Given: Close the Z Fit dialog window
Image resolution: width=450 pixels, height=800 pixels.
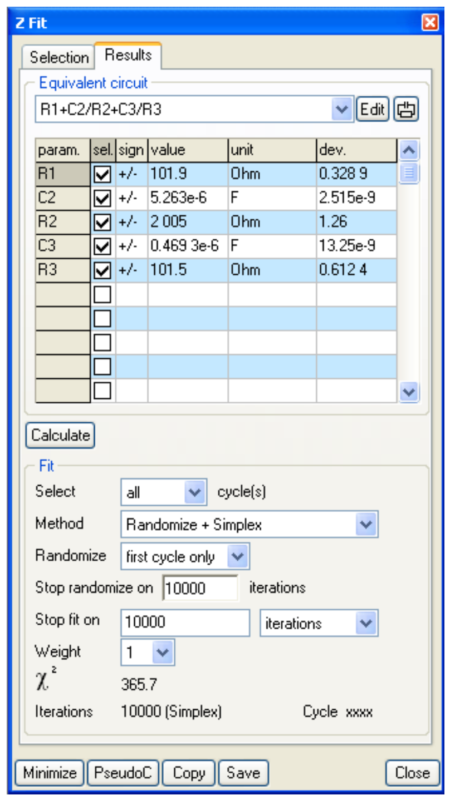Looking at the screenshot, I should tap(430, 22).
